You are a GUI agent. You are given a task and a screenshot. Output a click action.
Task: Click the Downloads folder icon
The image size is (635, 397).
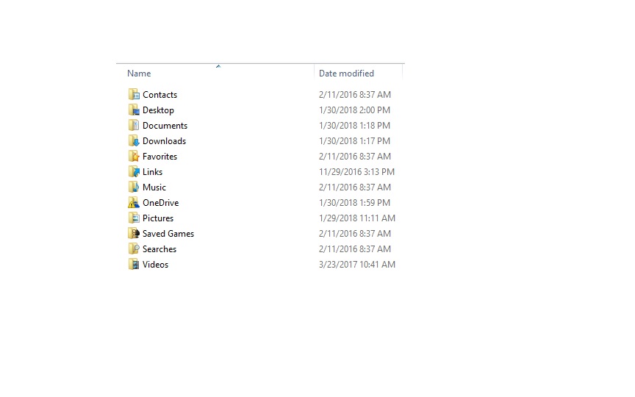[134, 140]
